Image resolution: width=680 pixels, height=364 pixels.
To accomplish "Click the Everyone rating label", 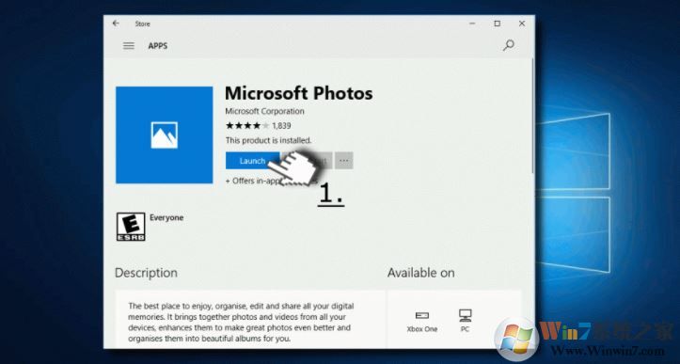I will [166, 218].
